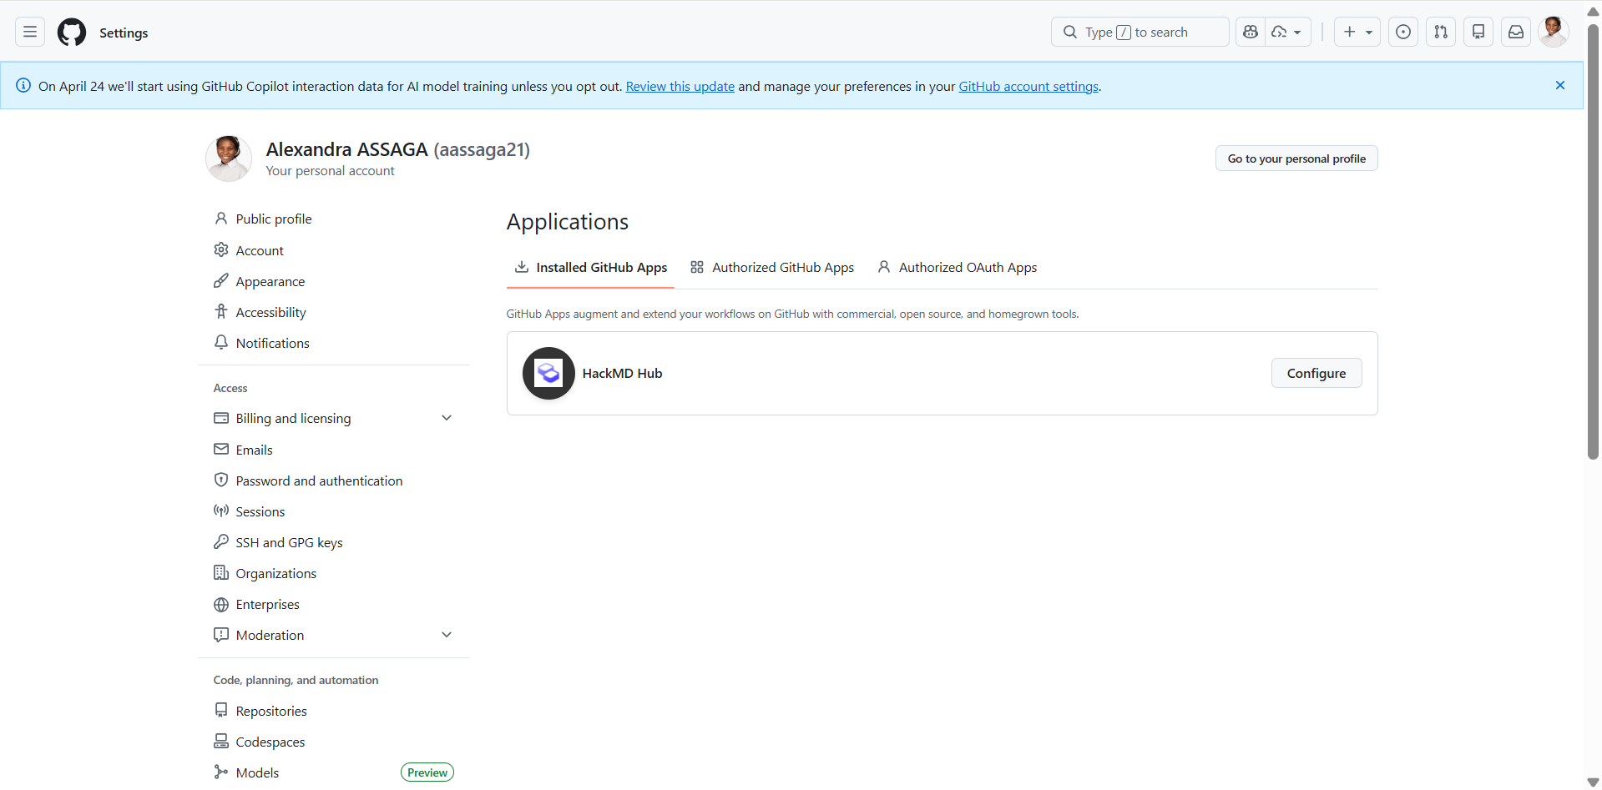Open Accessibility settings
Viewport: 1602px width, 790px height.
coord(334,312)
